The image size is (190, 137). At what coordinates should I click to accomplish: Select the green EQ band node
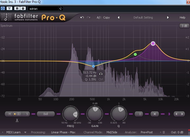[135, 54]
